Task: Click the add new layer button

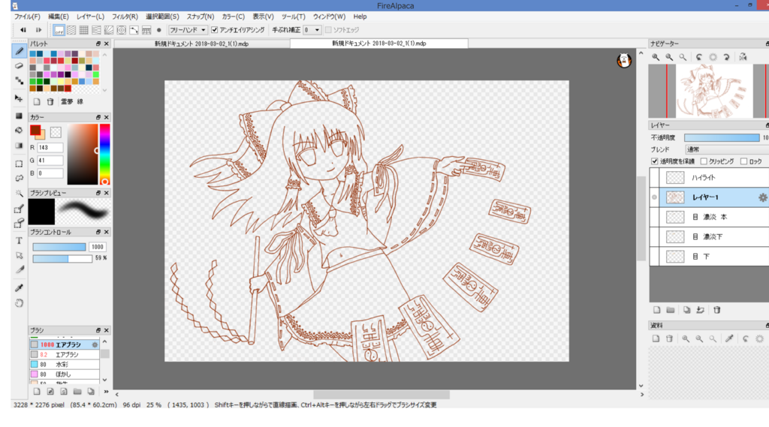Action: pos(656,310)
